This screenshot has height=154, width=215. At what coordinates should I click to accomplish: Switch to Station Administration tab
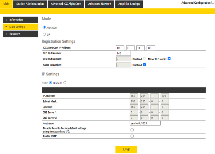click(30, 4)
